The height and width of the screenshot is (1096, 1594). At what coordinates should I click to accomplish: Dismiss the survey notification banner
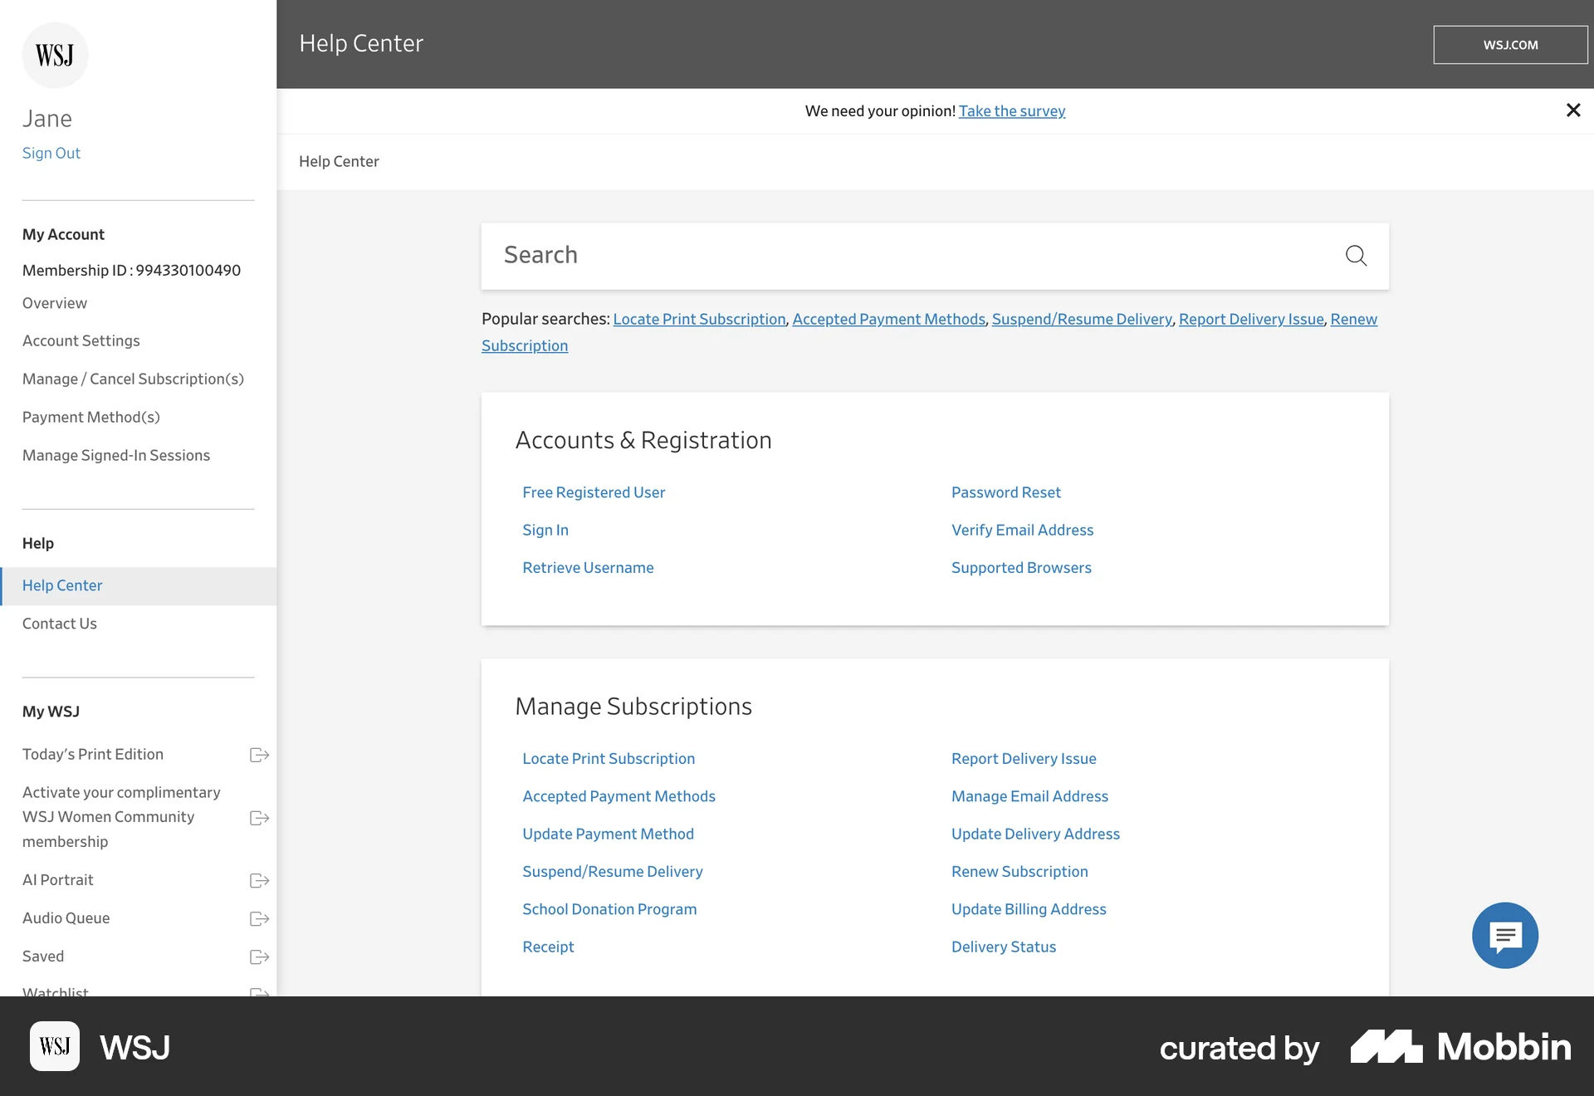click(1573, 110)
